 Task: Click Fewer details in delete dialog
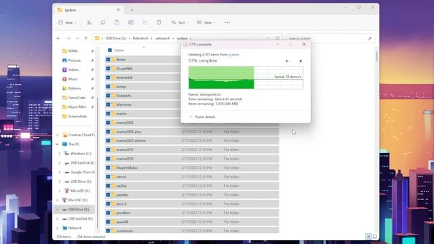(202, 117)
